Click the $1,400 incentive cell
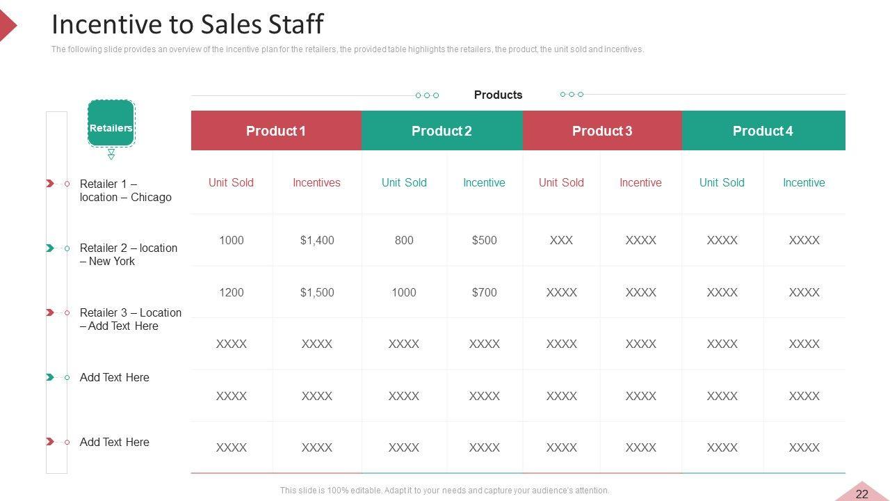The width and height of the screenshot is (890, 501). pyautogui.click(x=317, y=240)
